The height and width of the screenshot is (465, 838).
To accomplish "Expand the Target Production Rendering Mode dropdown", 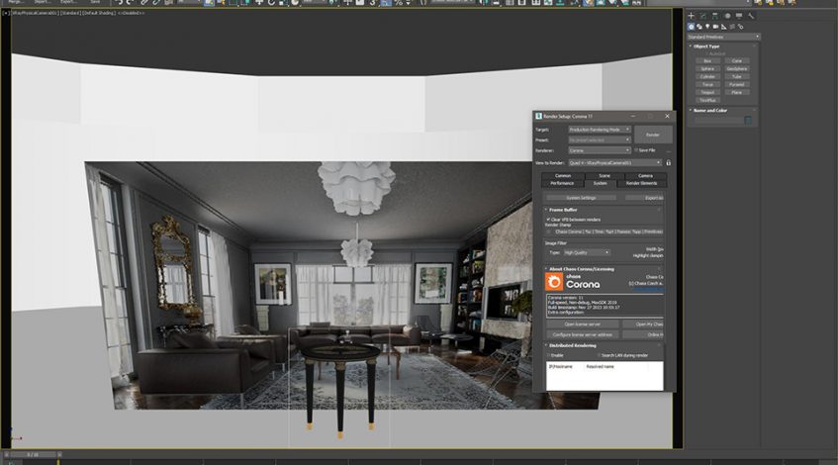I will (600, 130).
